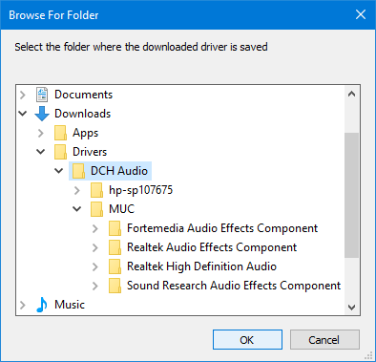Click the DCH Audio folder icon
Image resolution: width=376 pixels, height=362 pixels.
[78, 171]
